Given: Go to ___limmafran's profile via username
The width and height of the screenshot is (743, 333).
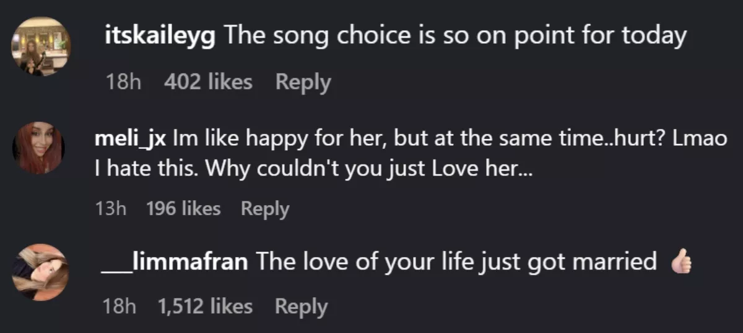Looking at the screenshot, I should click(175, 261).
